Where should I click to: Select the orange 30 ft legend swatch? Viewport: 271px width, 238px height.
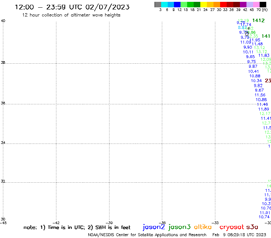point(217,5)
